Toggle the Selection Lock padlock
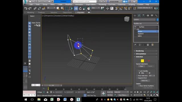The width and height of the screenshot is (182, 102). [47, 92]
